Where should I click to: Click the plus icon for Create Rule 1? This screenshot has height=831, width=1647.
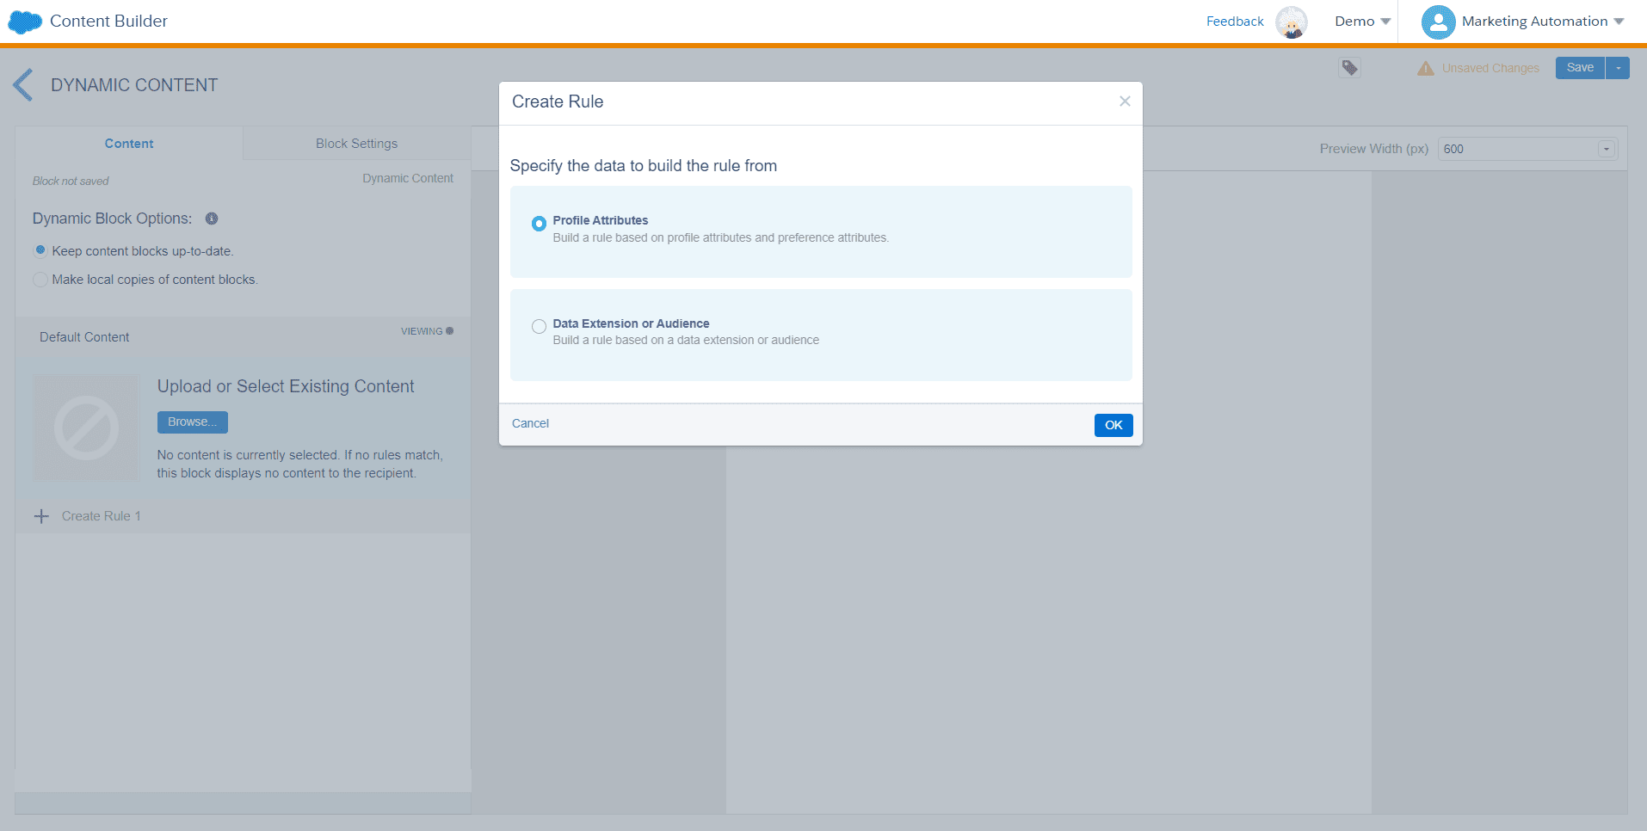(x=41, y=516)
